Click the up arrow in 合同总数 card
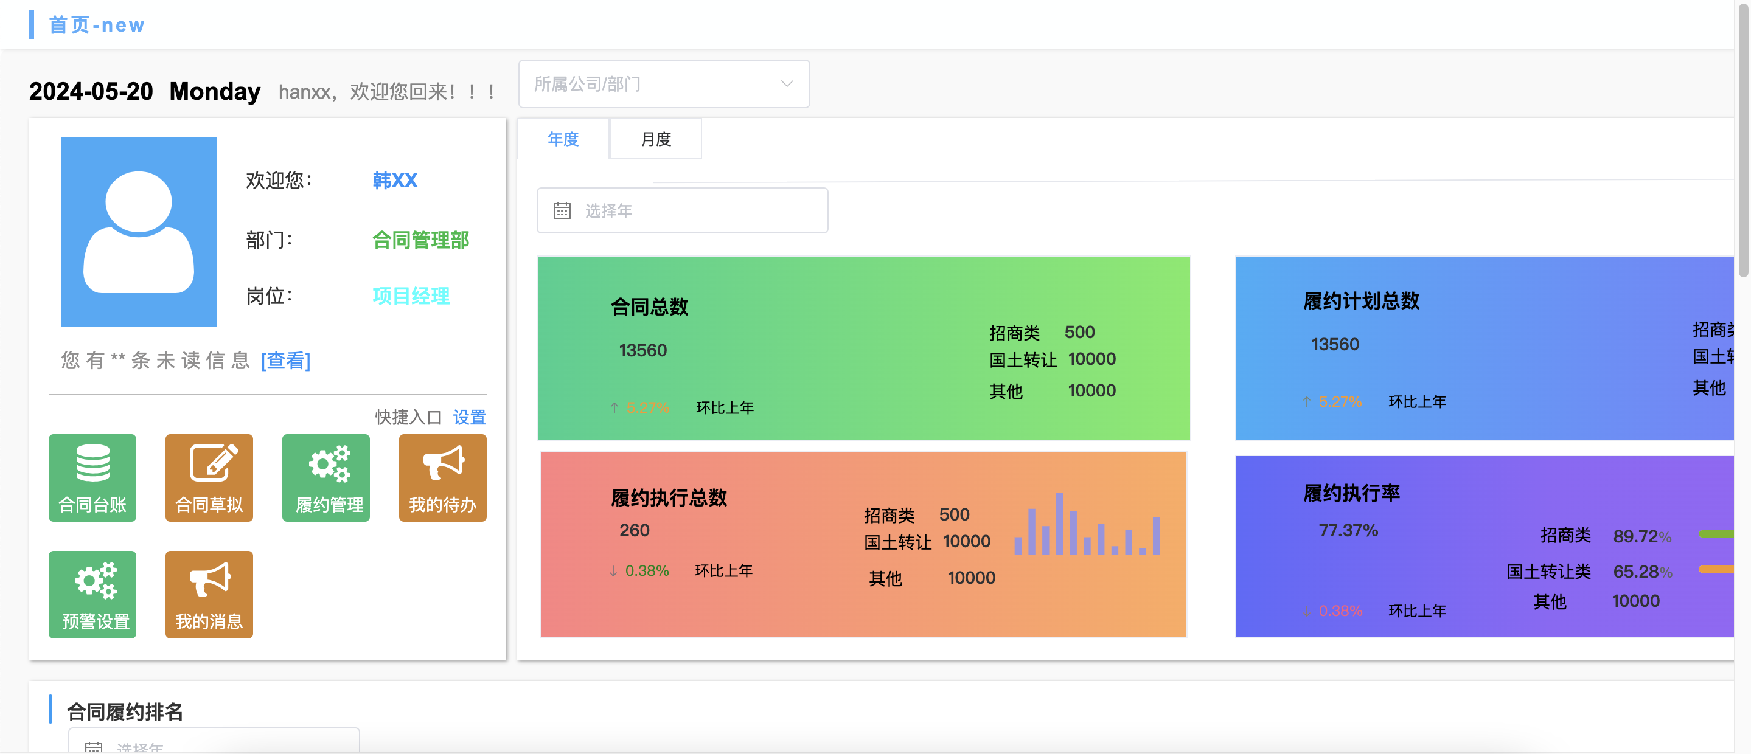Viewport: 1751px width, 754px height. pos(614,407)
